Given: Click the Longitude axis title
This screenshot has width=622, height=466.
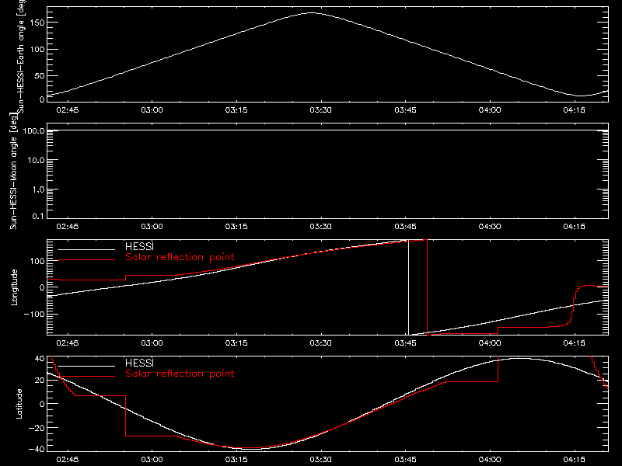Looking at the screenshot, I should (x=14, y=287).
